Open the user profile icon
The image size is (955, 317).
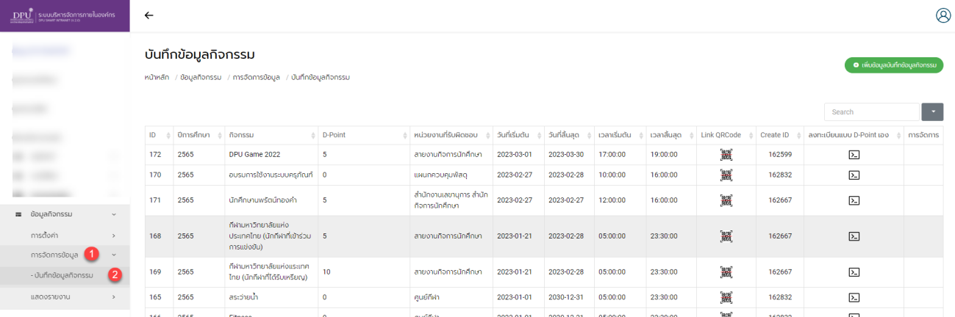943,15
